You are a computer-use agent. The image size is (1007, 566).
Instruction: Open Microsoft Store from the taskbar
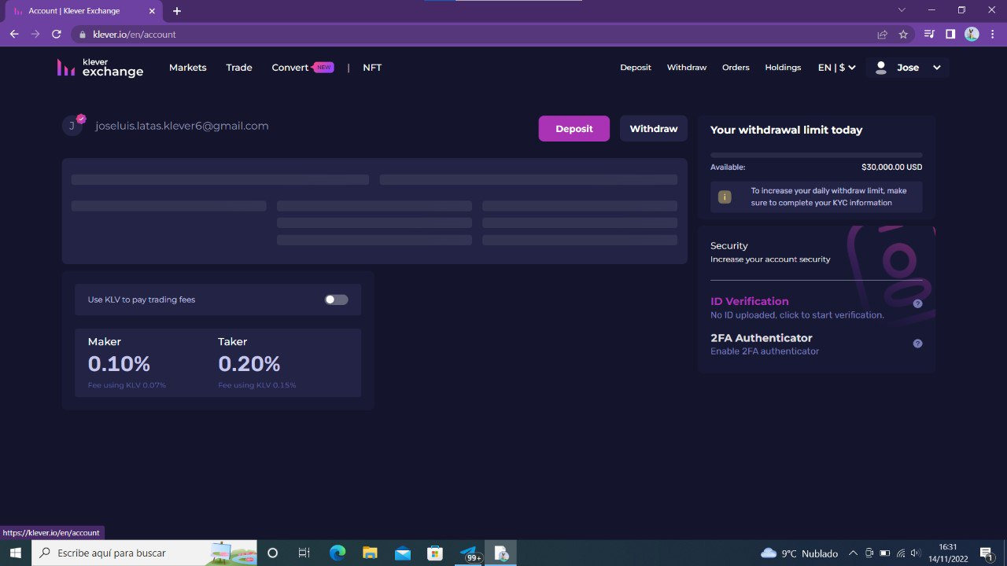434,553
